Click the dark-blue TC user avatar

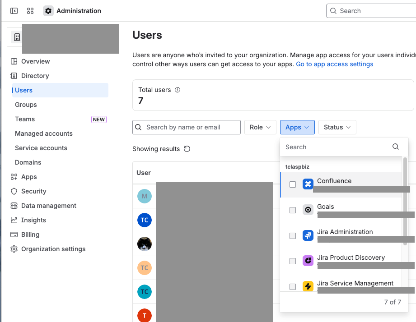point(145,220)
